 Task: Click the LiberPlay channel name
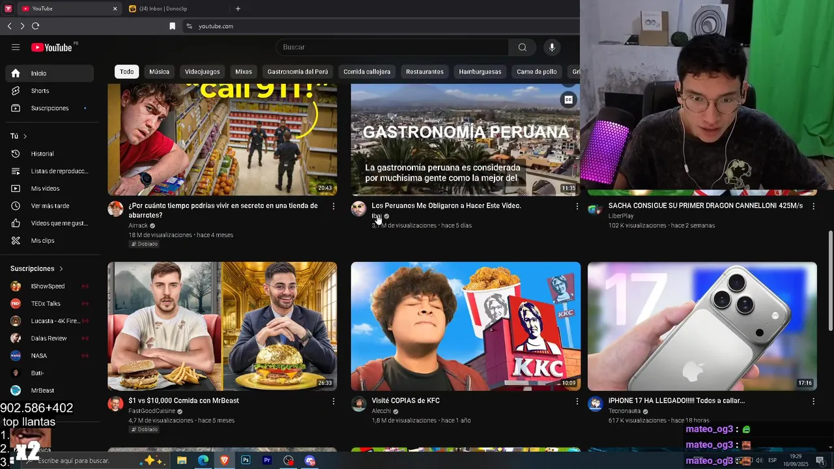pyautogui.click(x=621, y=216)
